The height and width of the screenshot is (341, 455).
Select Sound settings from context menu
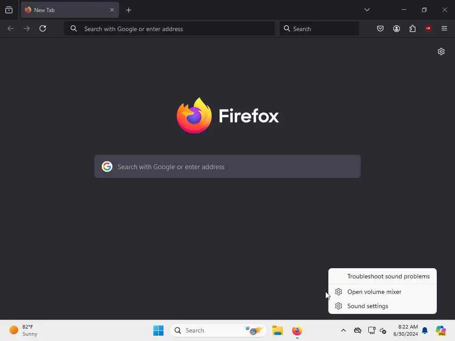pyautogui.click(x=383, y=306)
